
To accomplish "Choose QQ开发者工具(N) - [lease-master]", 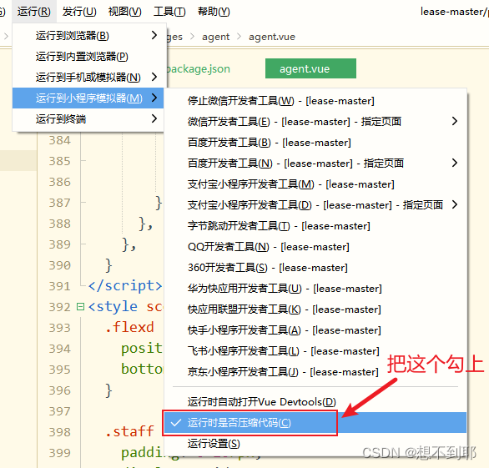I will (315, 247).
